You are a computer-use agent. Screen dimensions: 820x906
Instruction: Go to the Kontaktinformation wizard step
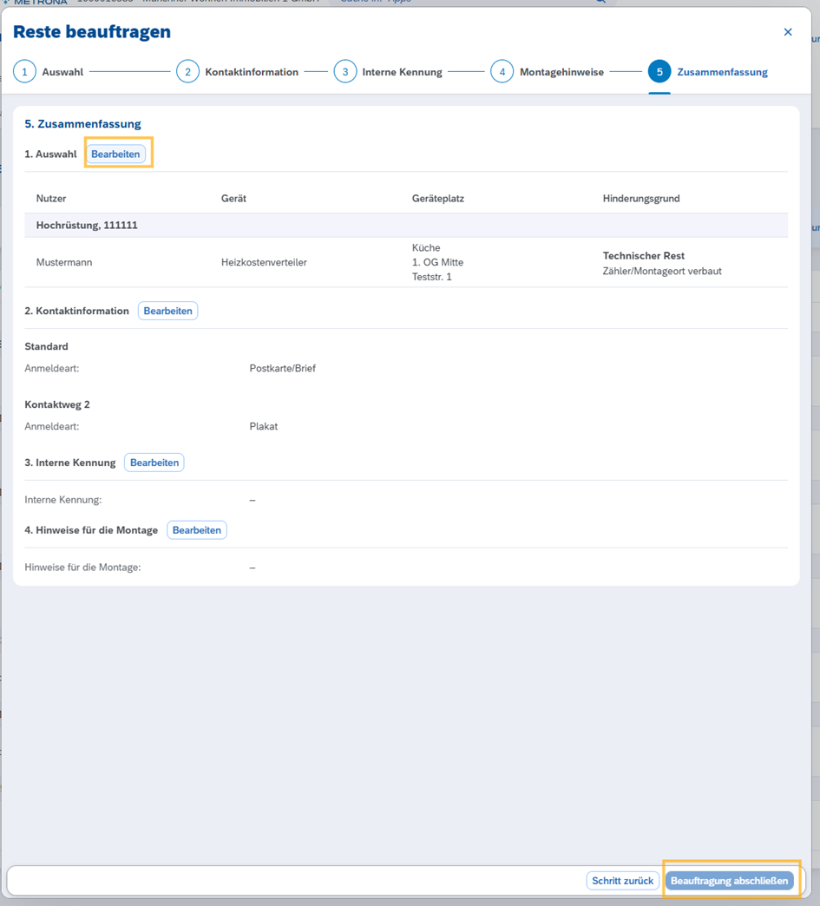251,72
